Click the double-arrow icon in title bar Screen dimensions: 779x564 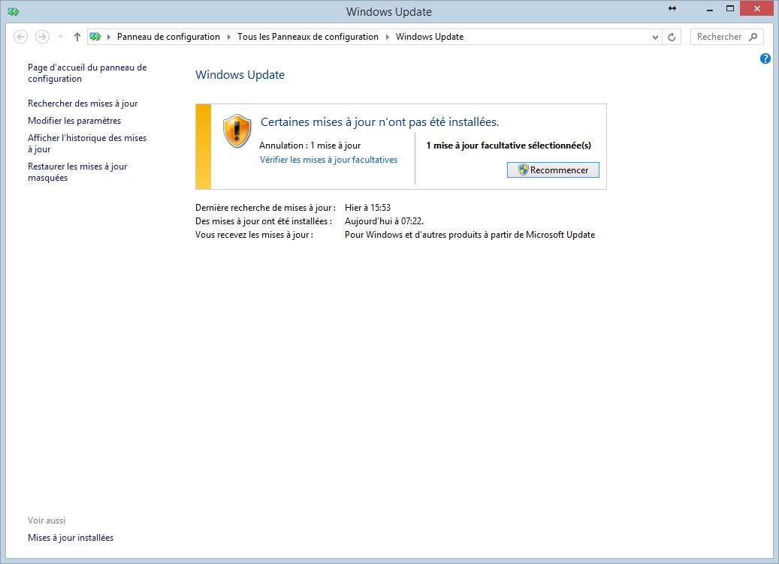pyautogui.click(x=672, y=8)
